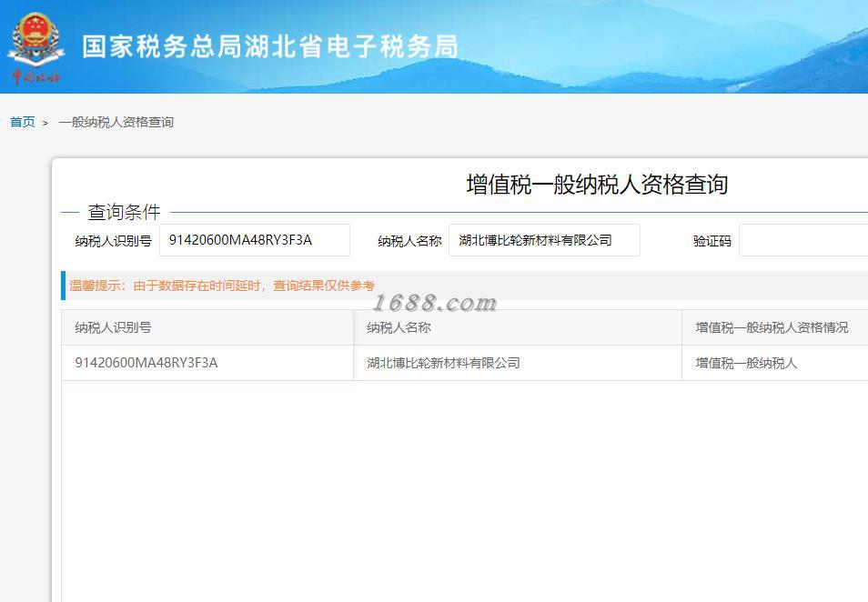Click the 温馨提示 notice text

point(222,286)
